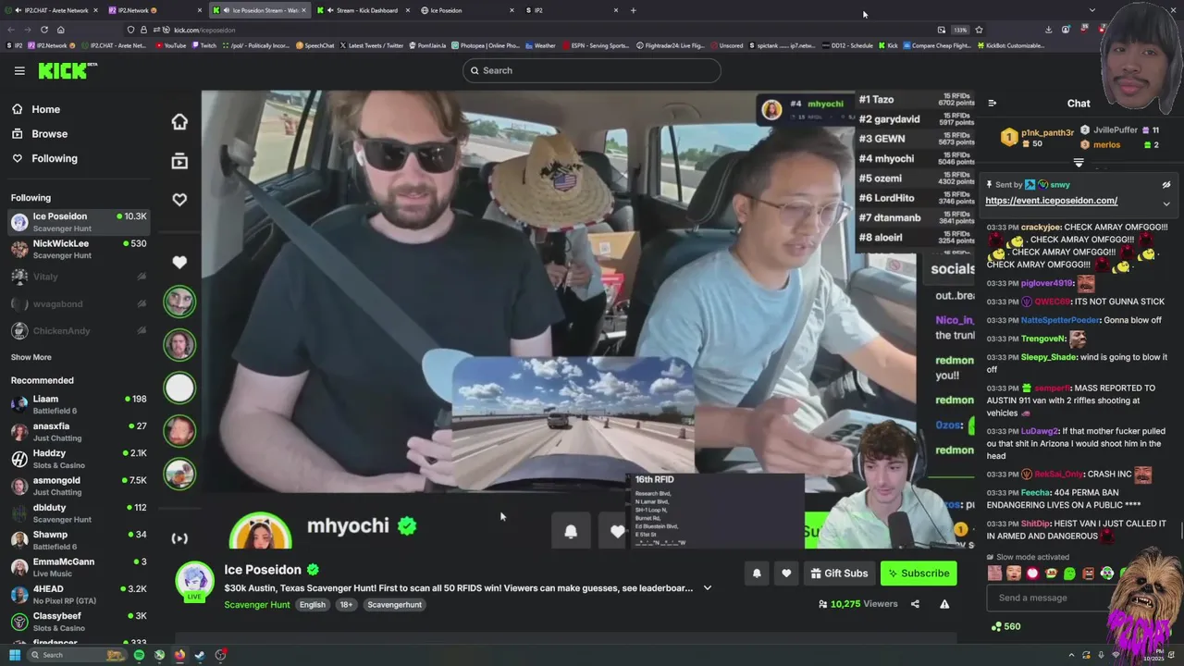
Task: Open the pinned event.iceposeidon.com link
Action: pos(1051,201)
